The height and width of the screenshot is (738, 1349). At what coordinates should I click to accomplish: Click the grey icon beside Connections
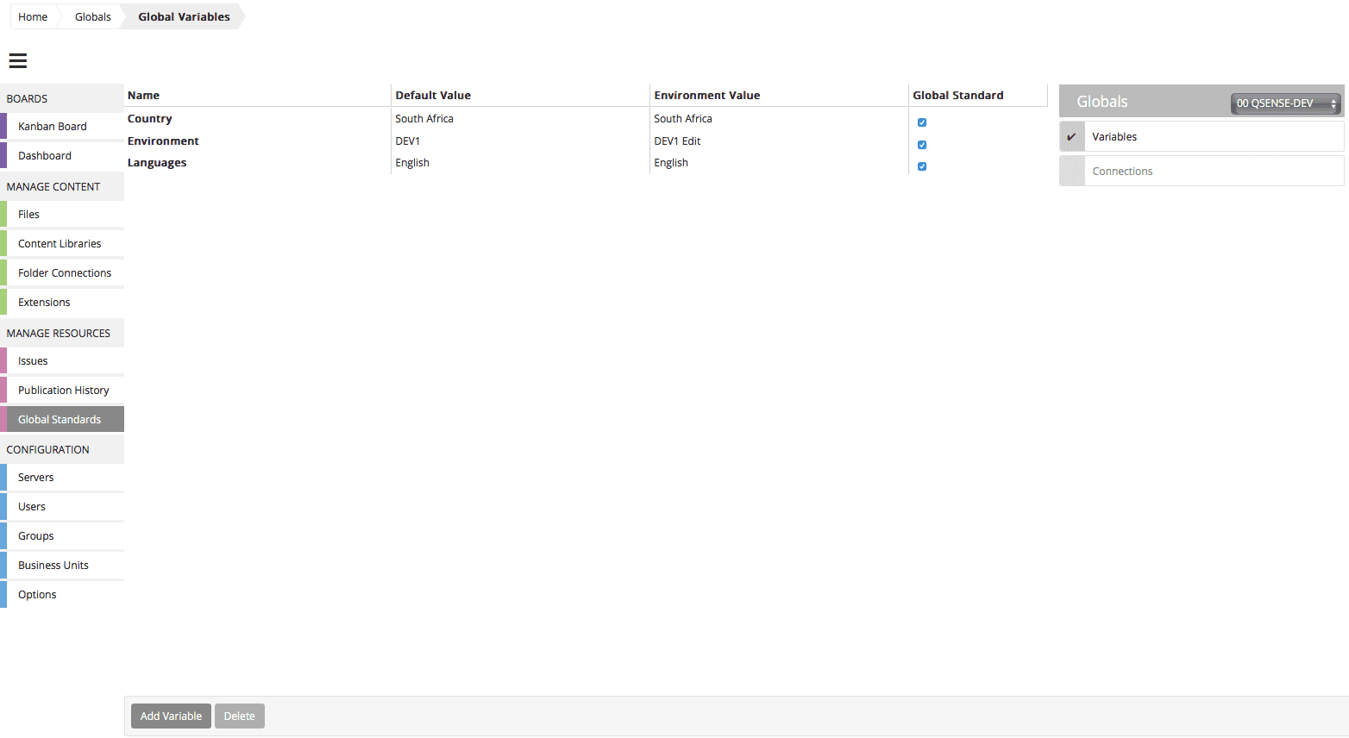click(1071, 171)
